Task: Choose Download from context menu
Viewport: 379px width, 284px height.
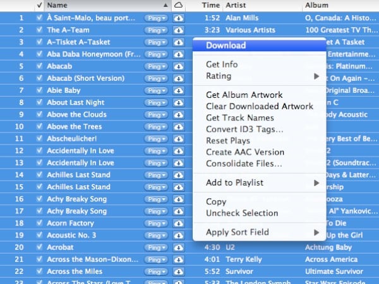Action: point(260,45)
